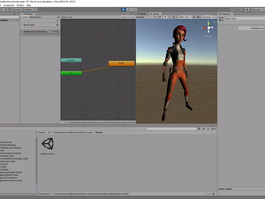265x199 pixels.
Task: Switch to the Layers tab in Animator
Action: (x=25, y=17)
